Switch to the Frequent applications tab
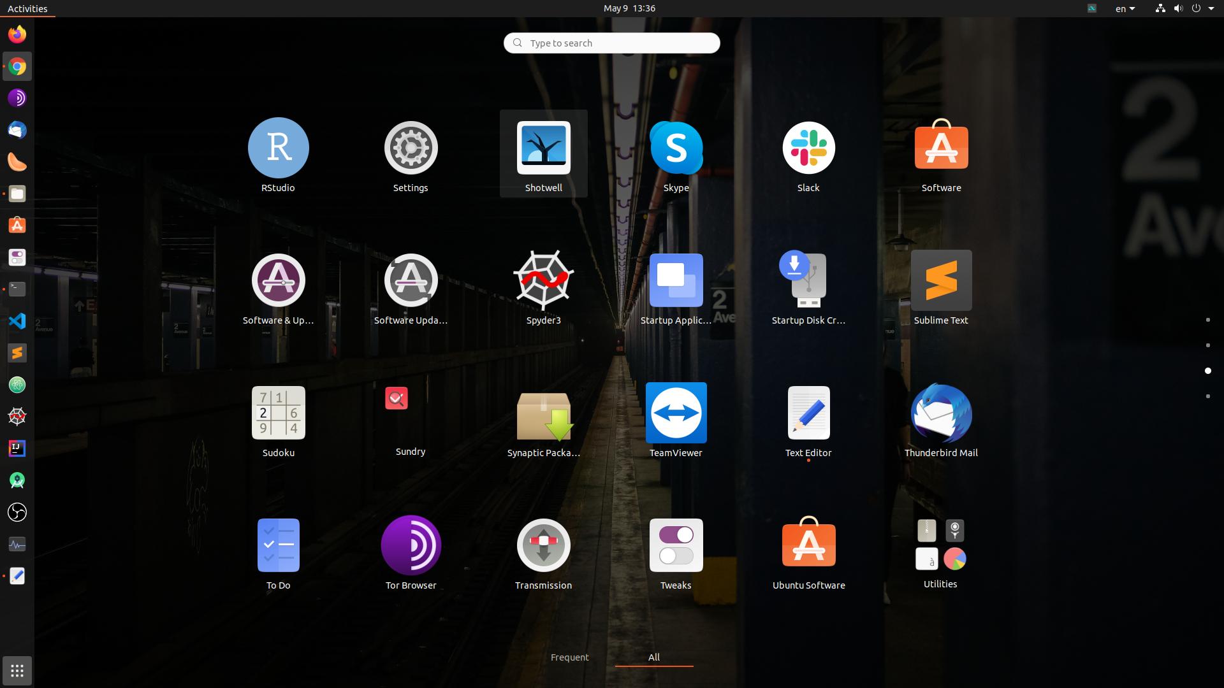The width and height of the screenshot is (1224, 688). tap(569, 657)
